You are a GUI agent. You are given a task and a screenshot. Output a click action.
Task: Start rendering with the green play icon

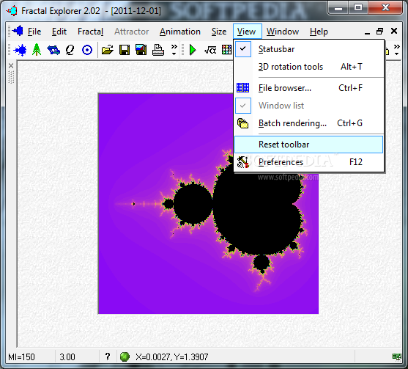click(193, 49)
